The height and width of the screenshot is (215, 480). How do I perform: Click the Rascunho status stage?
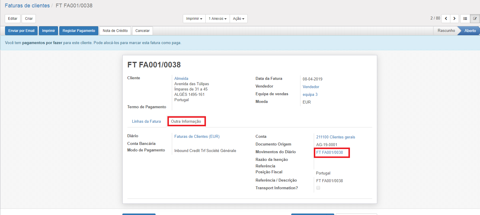coord(446,31)
